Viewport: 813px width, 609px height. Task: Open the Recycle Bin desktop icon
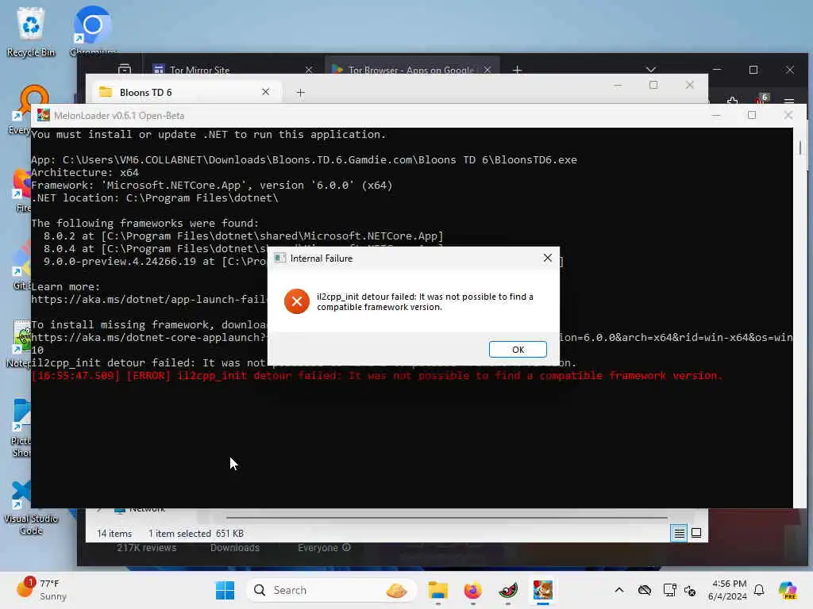(31, 31)
